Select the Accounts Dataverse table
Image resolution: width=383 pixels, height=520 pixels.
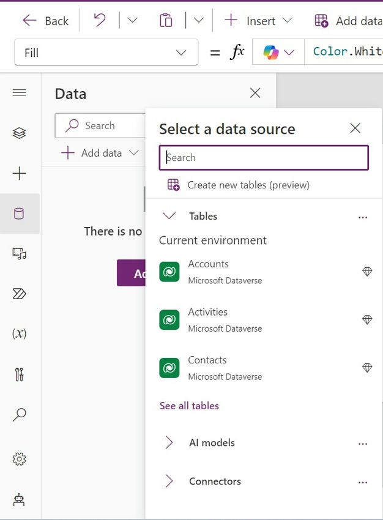tap(208, 271)
